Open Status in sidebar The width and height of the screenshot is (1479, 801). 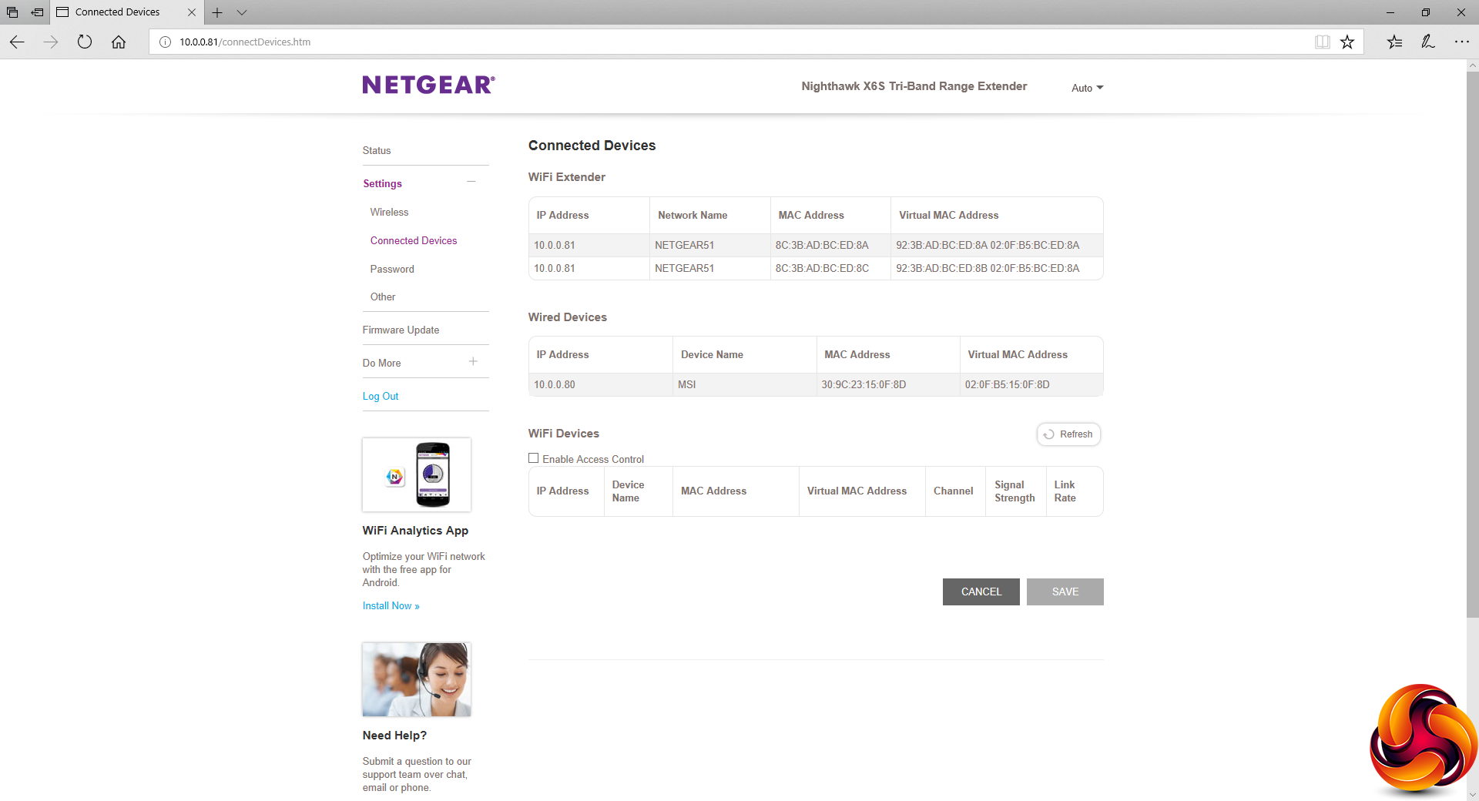click(x=377, y=150)
